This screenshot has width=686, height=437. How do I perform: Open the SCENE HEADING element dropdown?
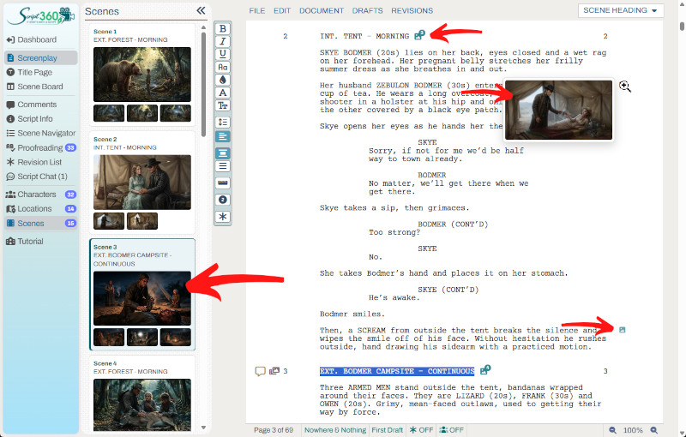[620, 10]
